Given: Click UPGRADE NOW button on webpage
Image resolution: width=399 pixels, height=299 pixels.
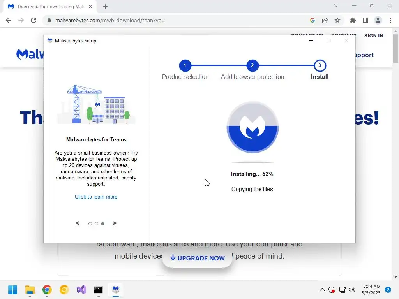Looking at the screenshot, I should 198,258.
